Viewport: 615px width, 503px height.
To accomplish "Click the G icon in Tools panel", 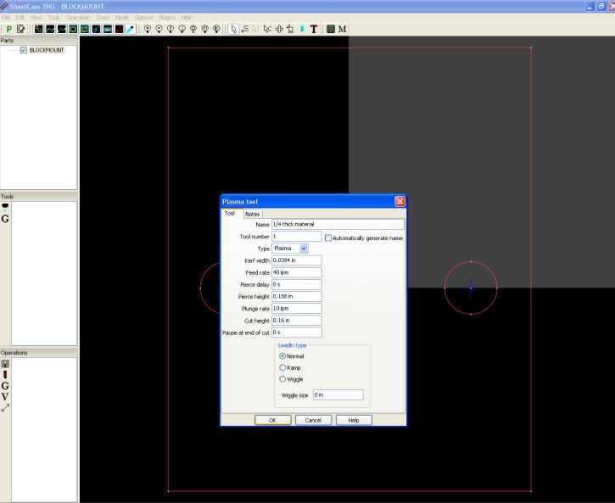I will (6, 218).
